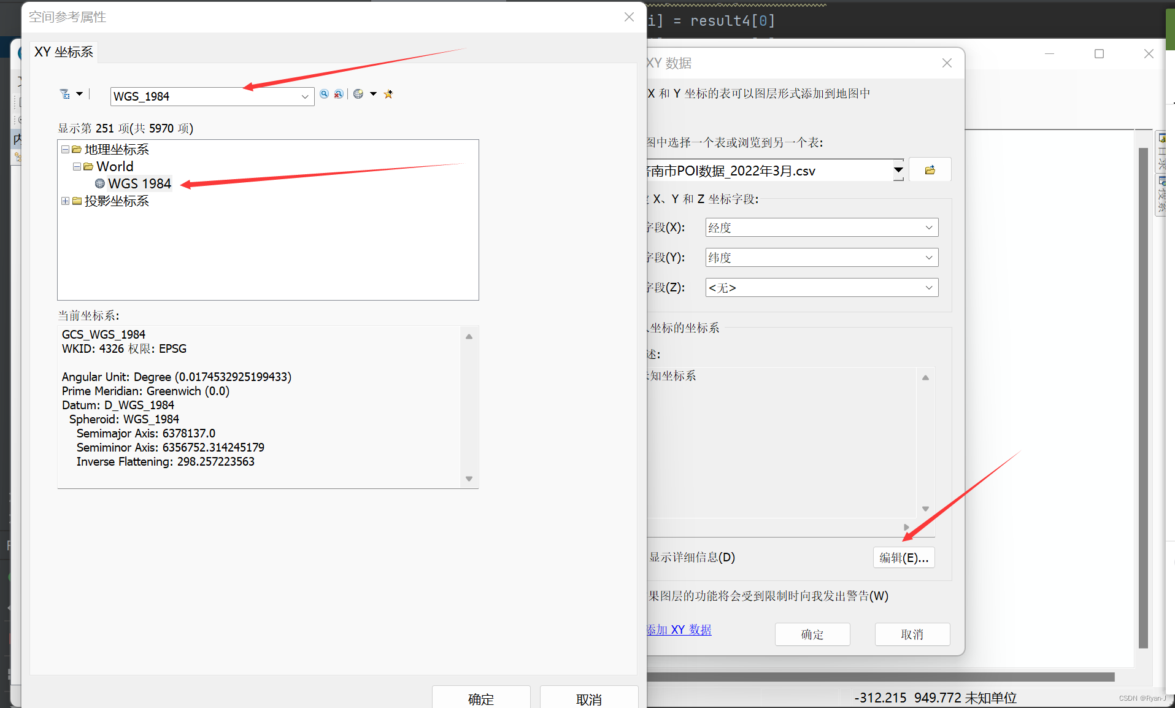
Task: Click the 编辑(E)... button
Action: 904,557
